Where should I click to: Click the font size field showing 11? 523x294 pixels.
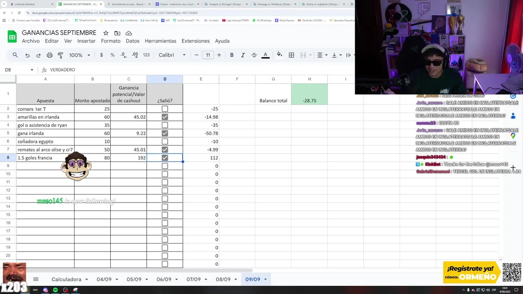pyautogui.click(x=208, y=55)
